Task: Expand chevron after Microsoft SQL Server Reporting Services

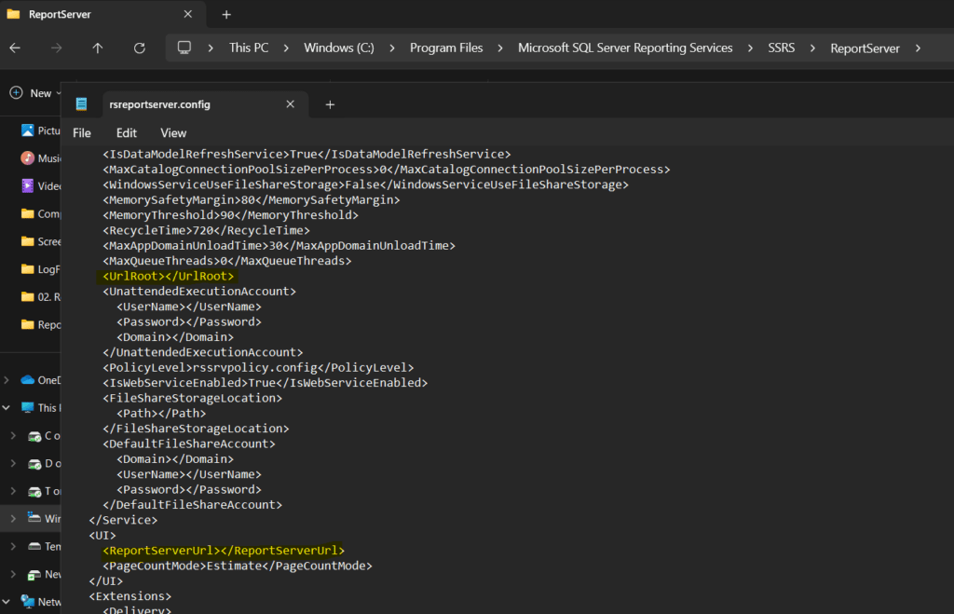Action: coord(750,48)
